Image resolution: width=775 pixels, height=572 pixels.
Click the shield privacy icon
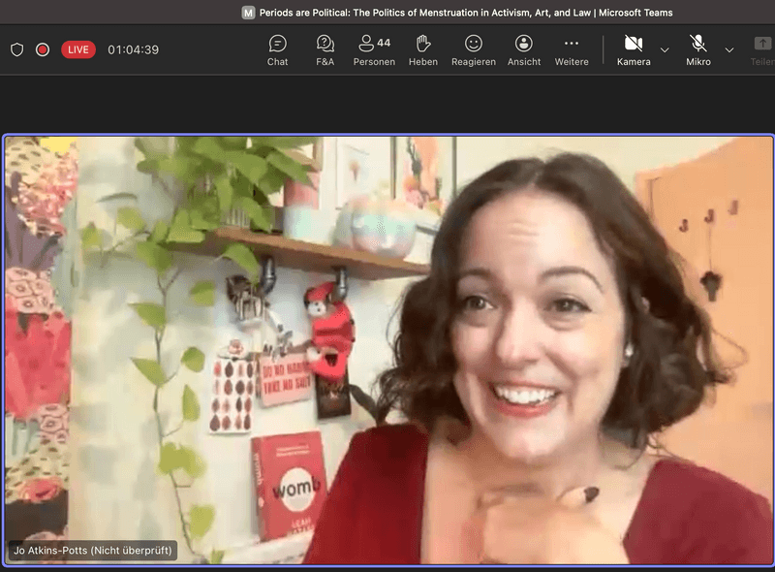[x=16, y=49]
